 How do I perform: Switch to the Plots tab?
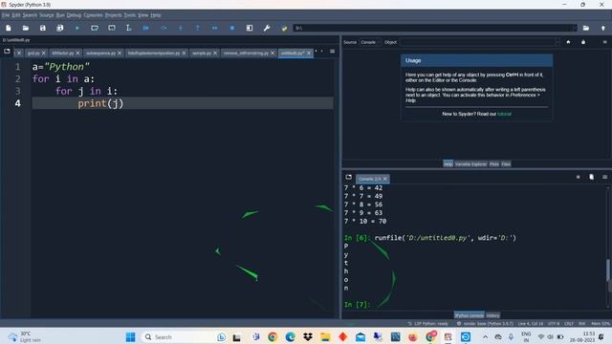pos(494,164)
